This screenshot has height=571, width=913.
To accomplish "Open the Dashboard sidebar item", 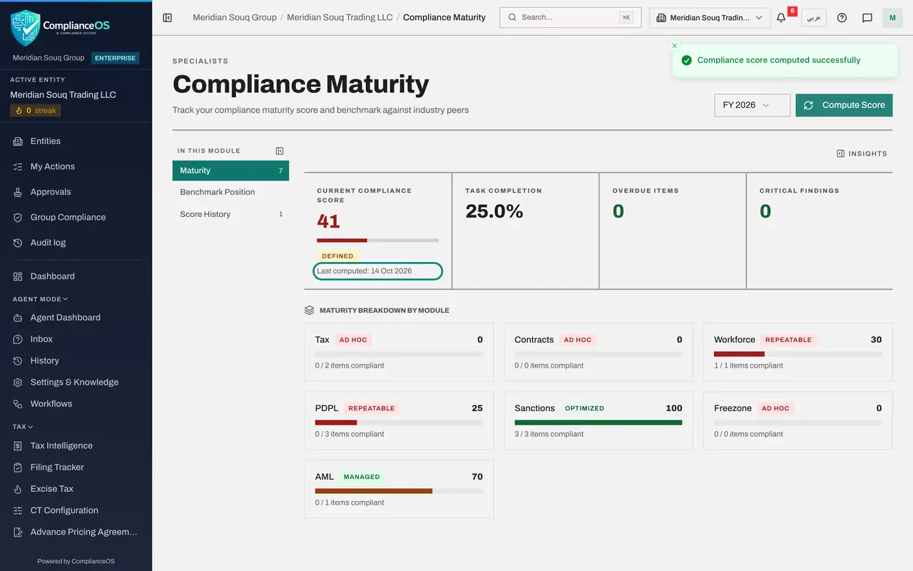I will [x=76, y=276].
